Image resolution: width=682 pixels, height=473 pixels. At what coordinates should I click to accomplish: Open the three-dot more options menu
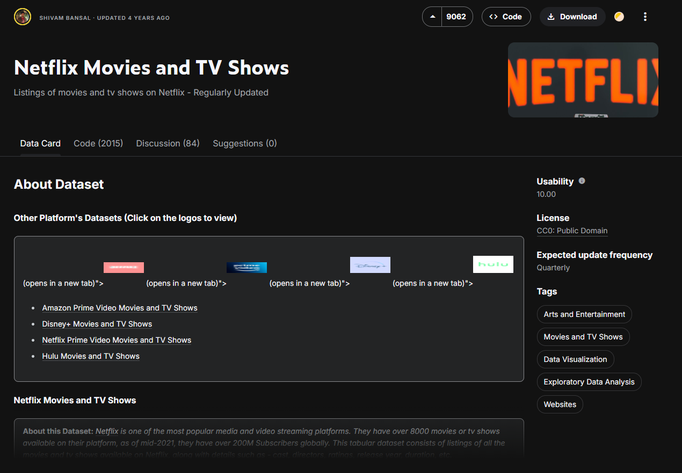coord(645,17)
